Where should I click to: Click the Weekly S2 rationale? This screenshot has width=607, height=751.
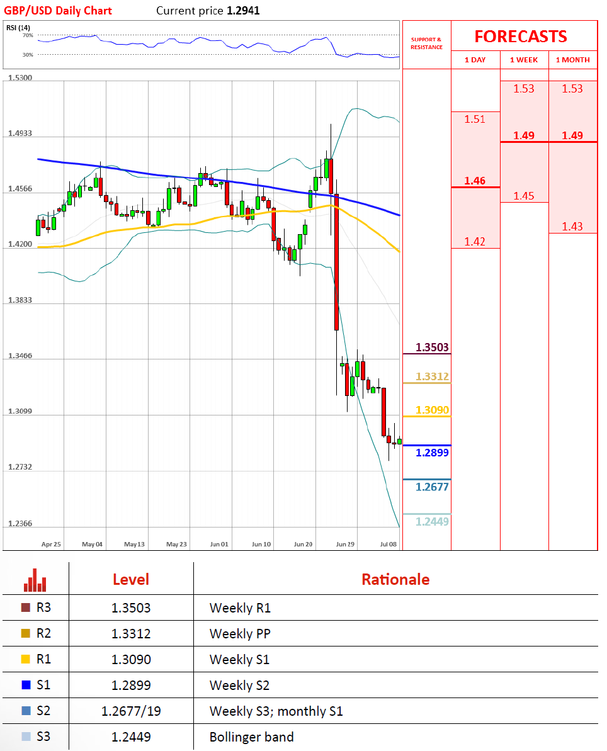pyautogui.click(x=239, y=686)
